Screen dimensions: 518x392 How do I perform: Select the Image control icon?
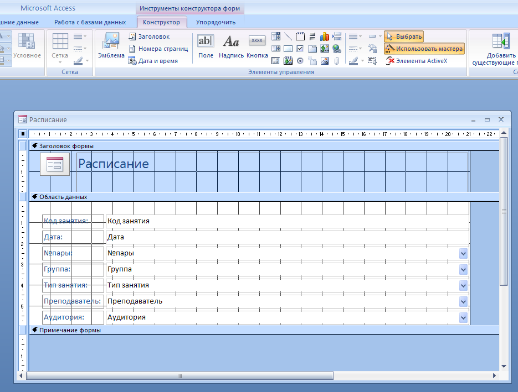point(325,61)
